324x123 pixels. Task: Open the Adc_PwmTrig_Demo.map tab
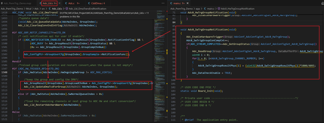(17, 3)
